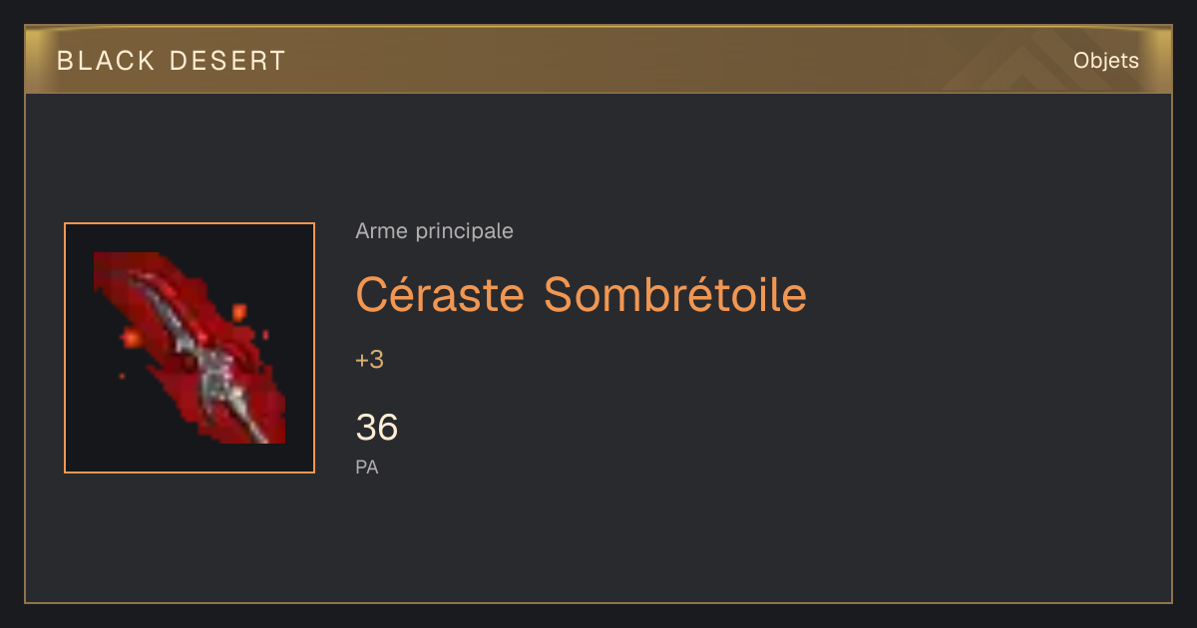Click the word Céraste in item name

click(x=440, y=294)
